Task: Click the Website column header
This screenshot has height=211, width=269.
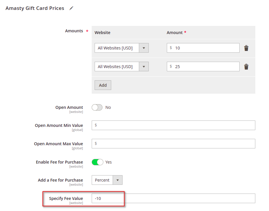Action: tap(102, 33)
